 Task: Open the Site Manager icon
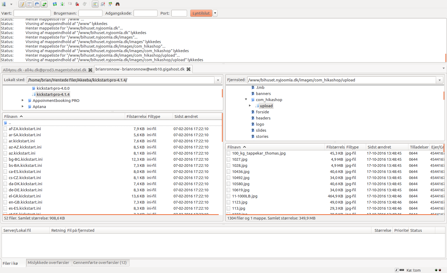[x=4, y=4]
